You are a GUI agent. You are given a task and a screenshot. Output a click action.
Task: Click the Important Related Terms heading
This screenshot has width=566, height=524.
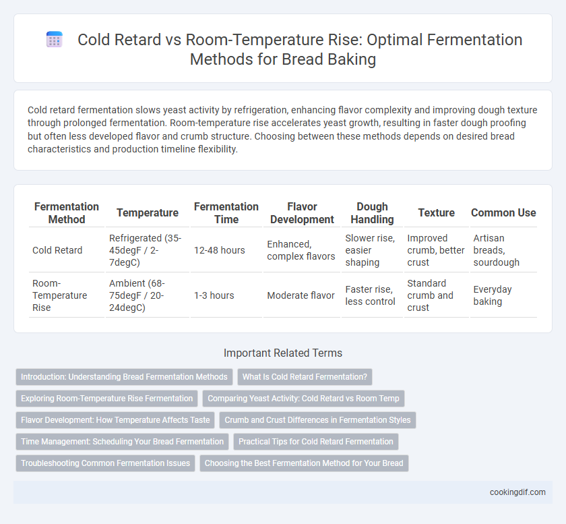tap(283, 353)
